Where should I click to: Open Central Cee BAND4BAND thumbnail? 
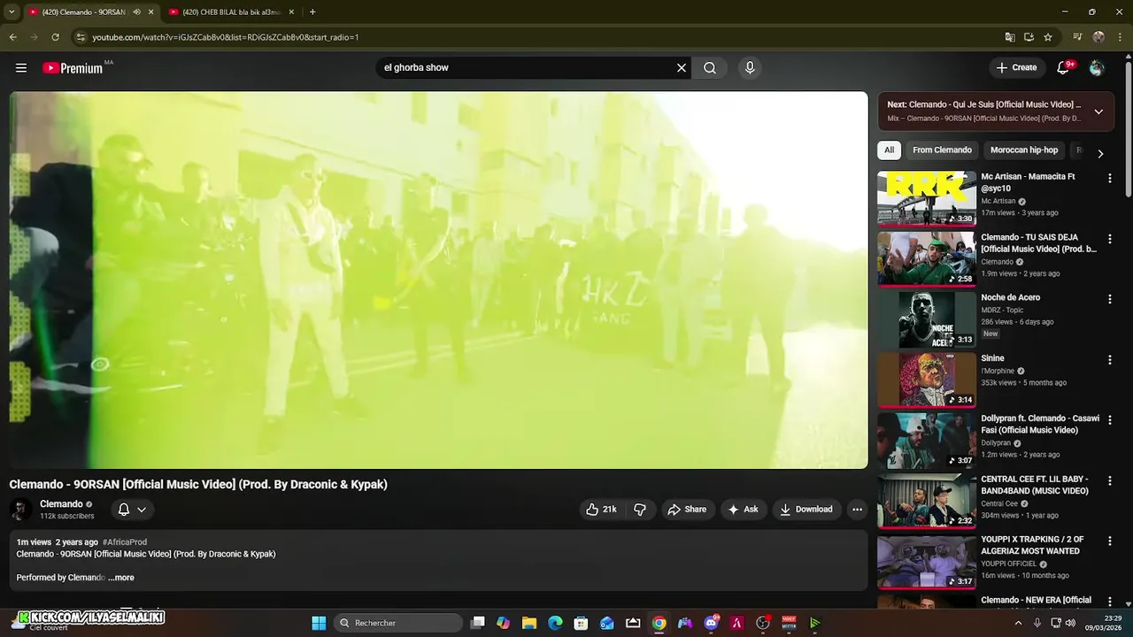[927, 500]
